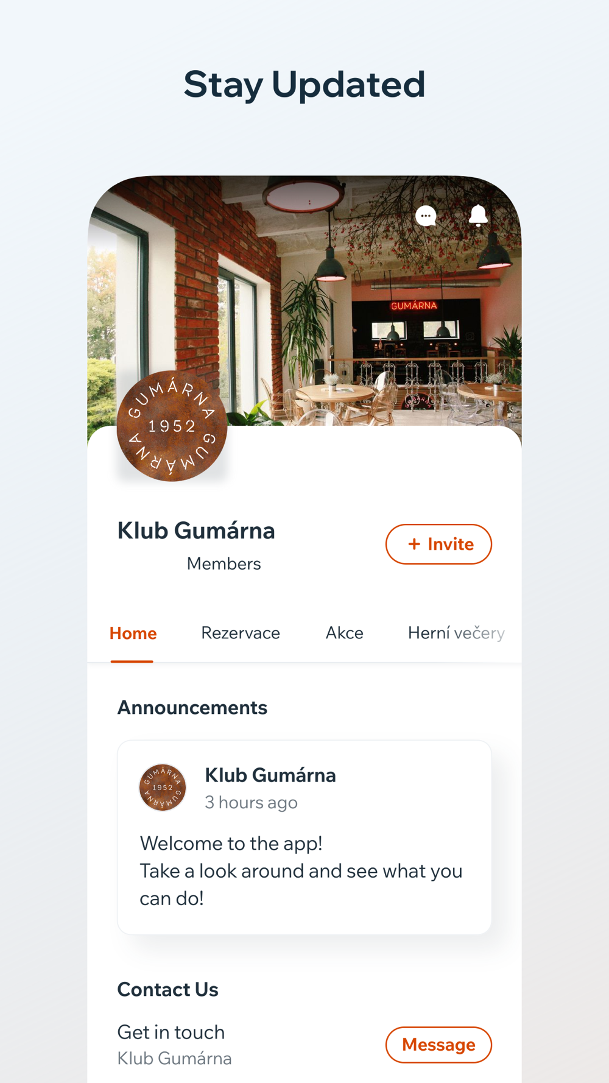The width and height of the screenshot is (609, 1083).
Task: Open the chat bubble icon
Action: pos(426,216)
